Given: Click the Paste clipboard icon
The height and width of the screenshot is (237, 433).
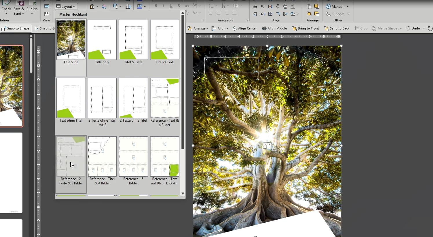Looking at the screenshot, I should point(92,6).
